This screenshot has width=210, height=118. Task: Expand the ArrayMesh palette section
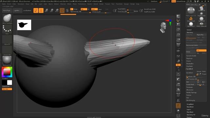coord(190,104)
